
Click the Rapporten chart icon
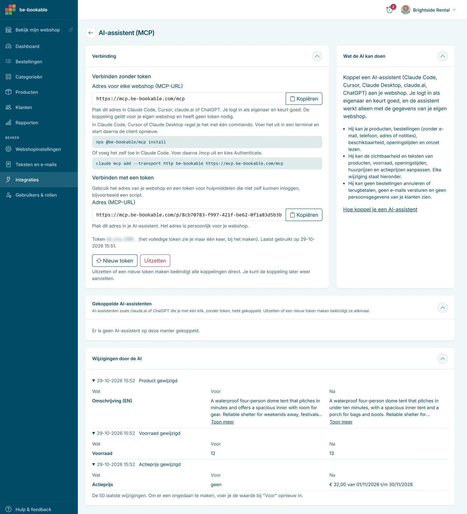coord(8,122)
